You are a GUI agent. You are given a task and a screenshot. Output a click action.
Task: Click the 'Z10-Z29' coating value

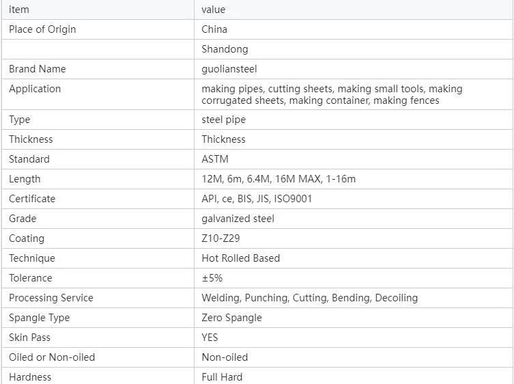click(x=220, y=238)
